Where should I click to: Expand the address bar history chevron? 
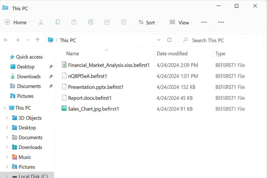pos(159,40)
